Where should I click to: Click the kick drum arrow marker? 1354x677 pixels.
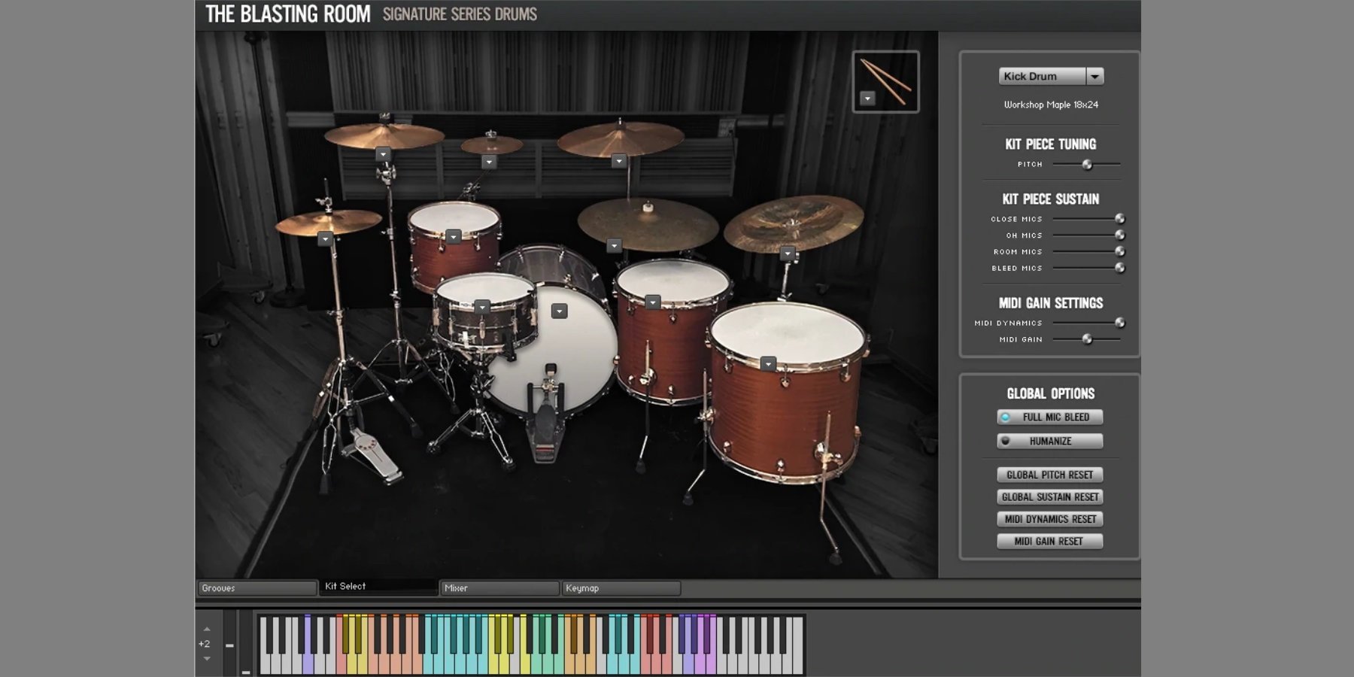click(x=559, y=311)
